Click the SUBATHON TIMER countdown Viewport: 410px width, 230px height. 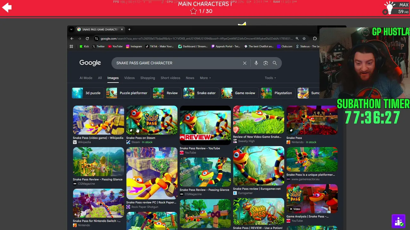[x=373, y=118]
